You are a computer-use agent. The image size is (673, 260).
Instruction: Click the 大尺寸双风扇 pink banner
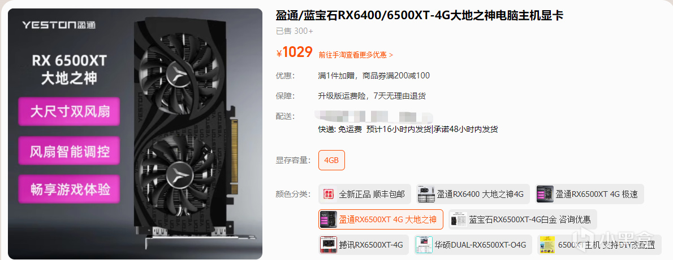tap(69, 111)
